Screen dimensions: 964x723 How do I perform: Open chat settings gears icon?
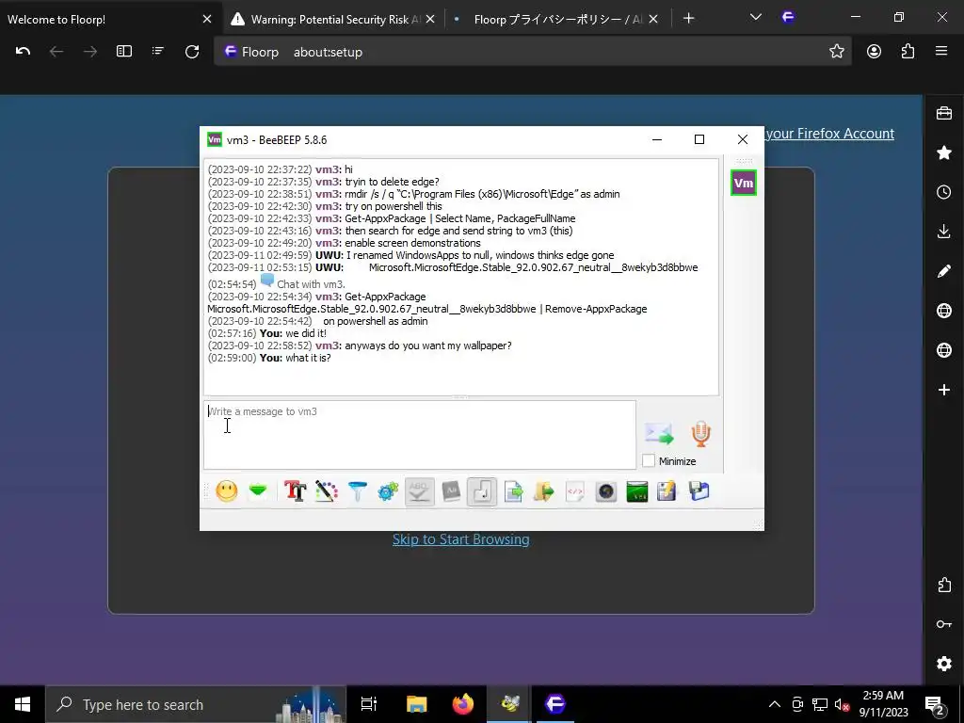tap(388, 491)
